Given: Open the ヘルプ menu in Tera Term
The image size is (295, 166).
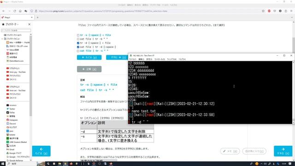Looking at the screenshot, I should 182,59.
